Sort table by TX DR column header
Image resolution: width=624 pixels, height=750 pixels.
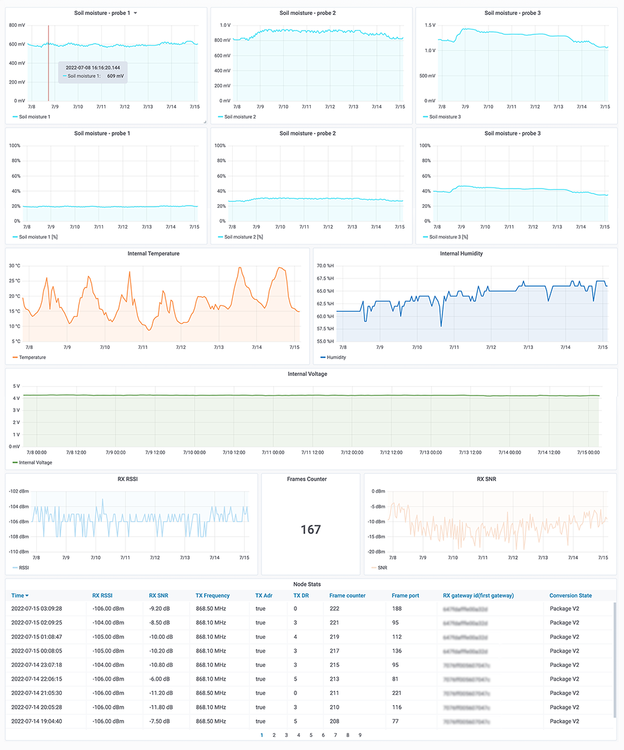tap(300, 596)
